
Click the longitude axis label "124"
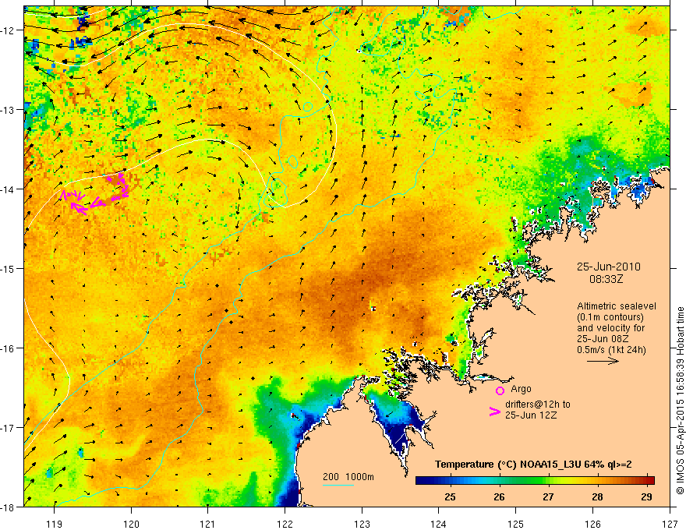click(x=439, y=524)
